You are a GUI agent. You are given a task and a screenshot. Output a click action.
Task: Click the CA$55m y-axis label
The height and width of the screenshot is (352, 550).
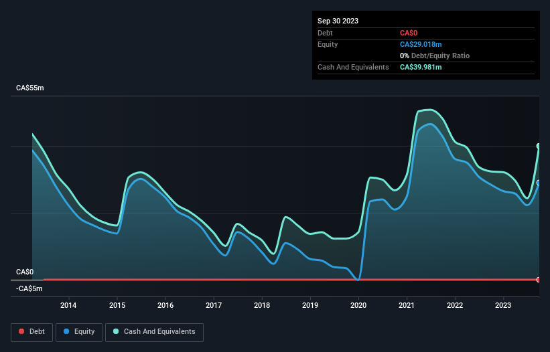click(x=30, y=88)
